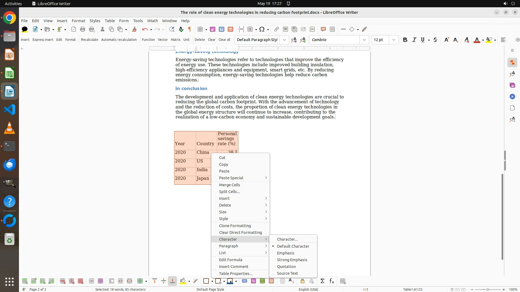Open the font name dropdown arrow

click(x=364, y=40)
